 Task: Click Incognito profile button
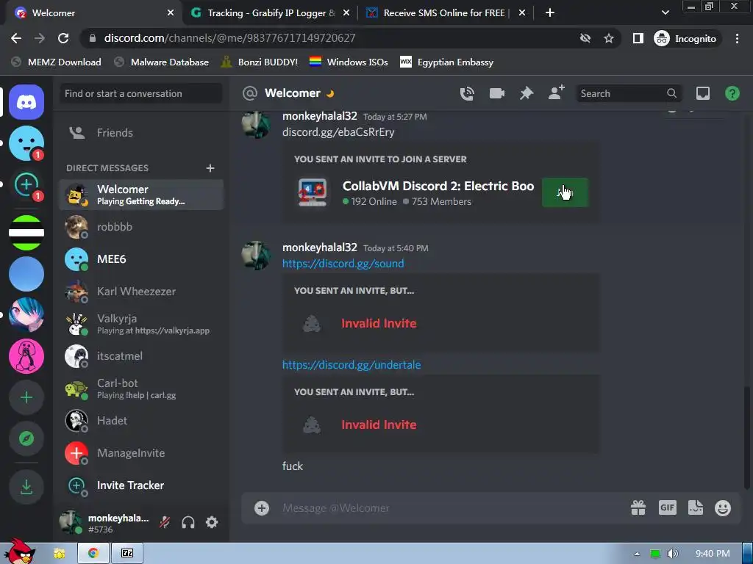pyautogui.click(x=686, y=38)
